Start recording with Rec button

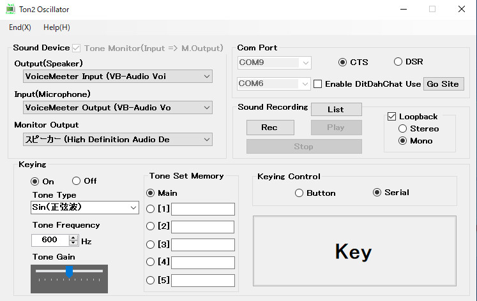270,128
